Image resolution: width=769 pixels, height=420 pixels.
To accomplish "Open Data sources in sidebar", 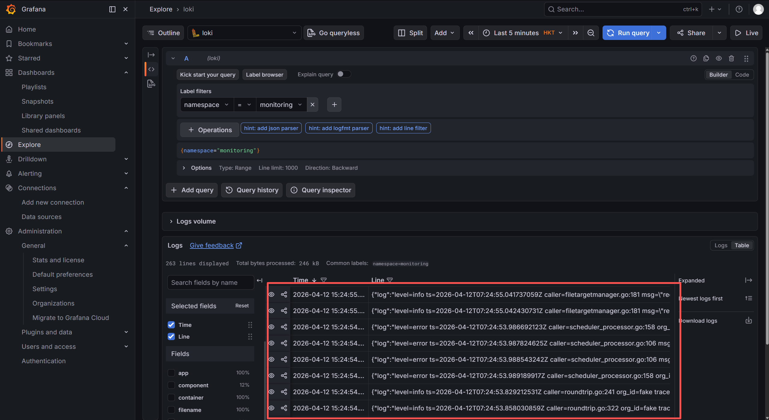I will click(x=41, y=217).
